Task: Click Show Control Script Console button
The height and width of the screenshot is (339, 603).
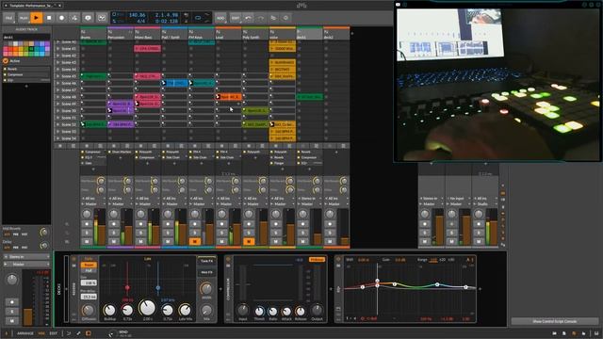Action: (554, 321)
